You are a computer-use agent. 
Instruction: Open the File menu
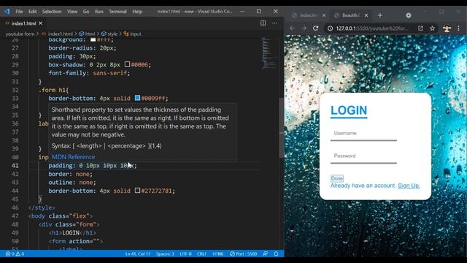point(19,12)
